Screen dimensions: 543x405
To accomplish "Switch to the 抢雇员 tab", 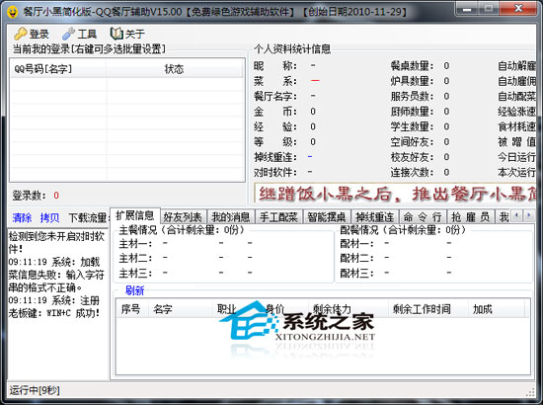I will [x=471, y=217].
